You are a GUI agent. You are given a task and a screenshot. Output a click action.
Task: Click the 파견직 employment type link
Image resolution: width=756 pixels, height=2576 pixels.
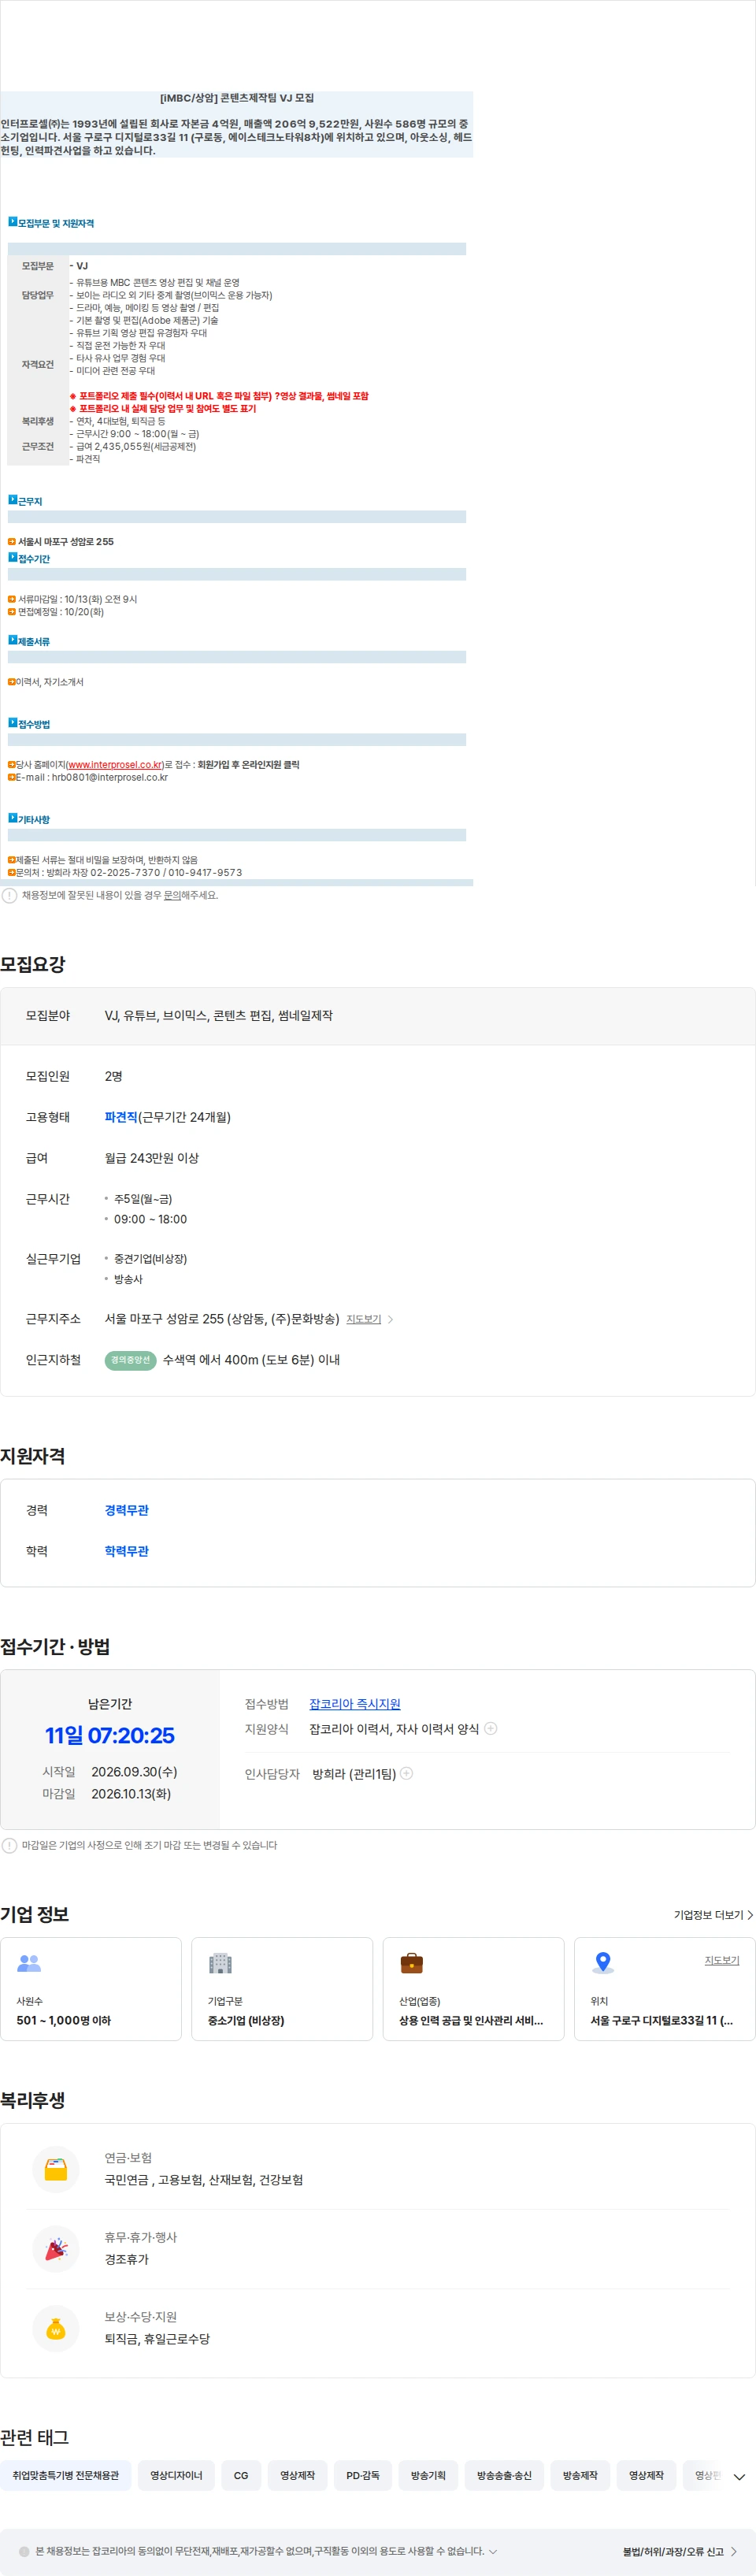[121, 1117]
